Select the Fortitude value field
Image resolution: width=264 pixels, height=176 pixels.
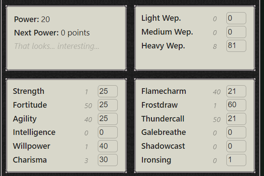click(108, 105)
